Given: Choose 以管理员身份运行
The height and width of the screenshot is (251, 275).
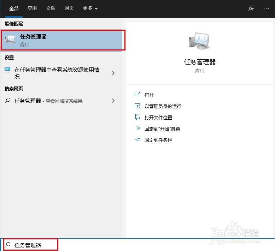Looking at the screenshot, I should click(163, 106).
